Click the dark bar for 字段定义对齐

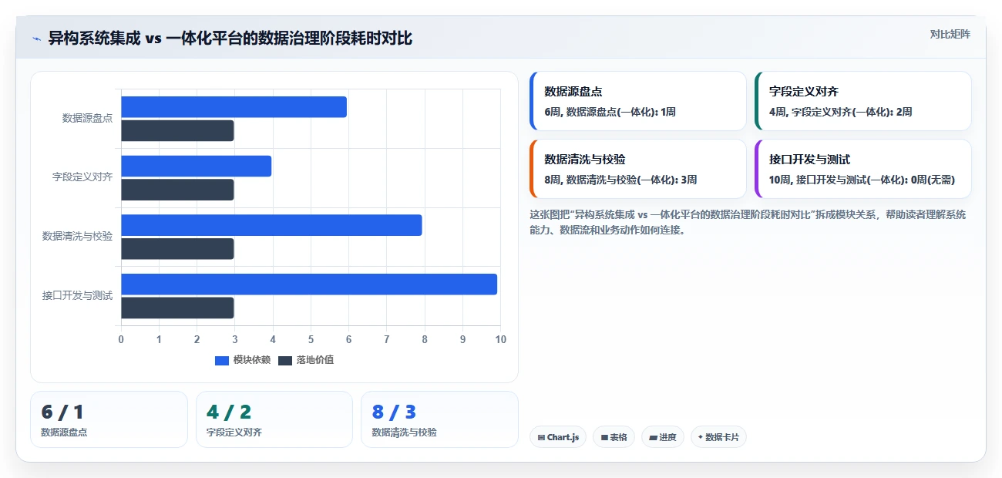[177, 190]
